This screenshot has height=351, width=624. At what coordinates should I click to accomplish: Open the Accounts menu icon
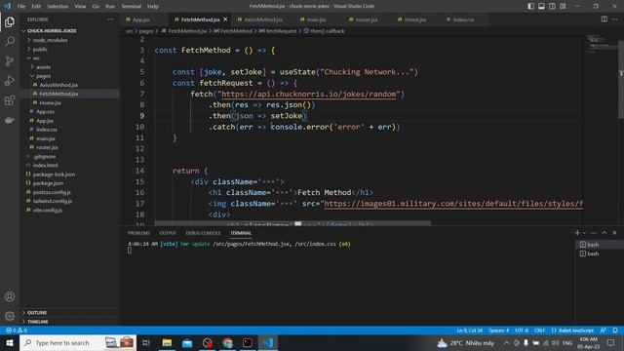pyautogui.click(x=10, y=296)
